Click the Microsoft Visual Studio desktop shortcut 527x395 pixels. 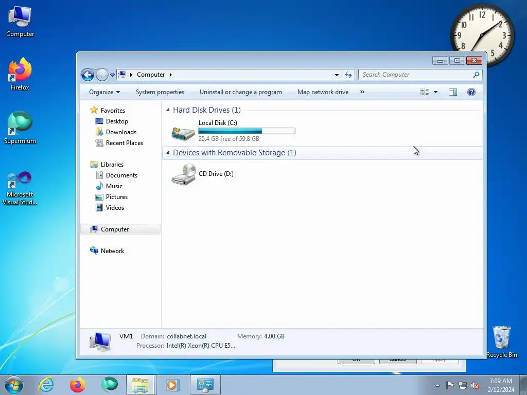click(20, 188)
